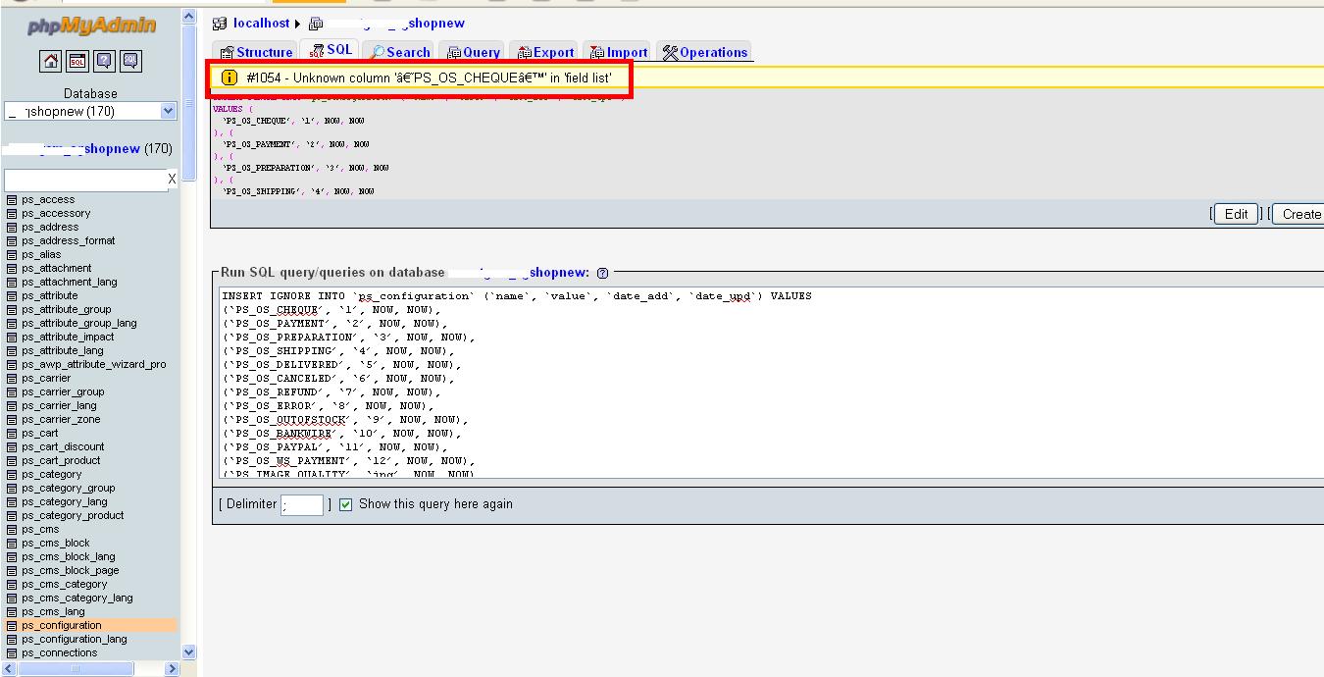Screen dimensions: 1324x677
Task: Click the browse icon beside ps_carrier
Action: [x=12, y=378]
